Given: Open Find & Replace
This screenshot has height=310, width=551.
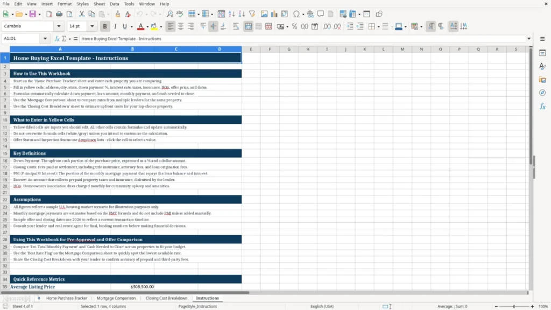Looking at the screenshot, I should point(169,14).
